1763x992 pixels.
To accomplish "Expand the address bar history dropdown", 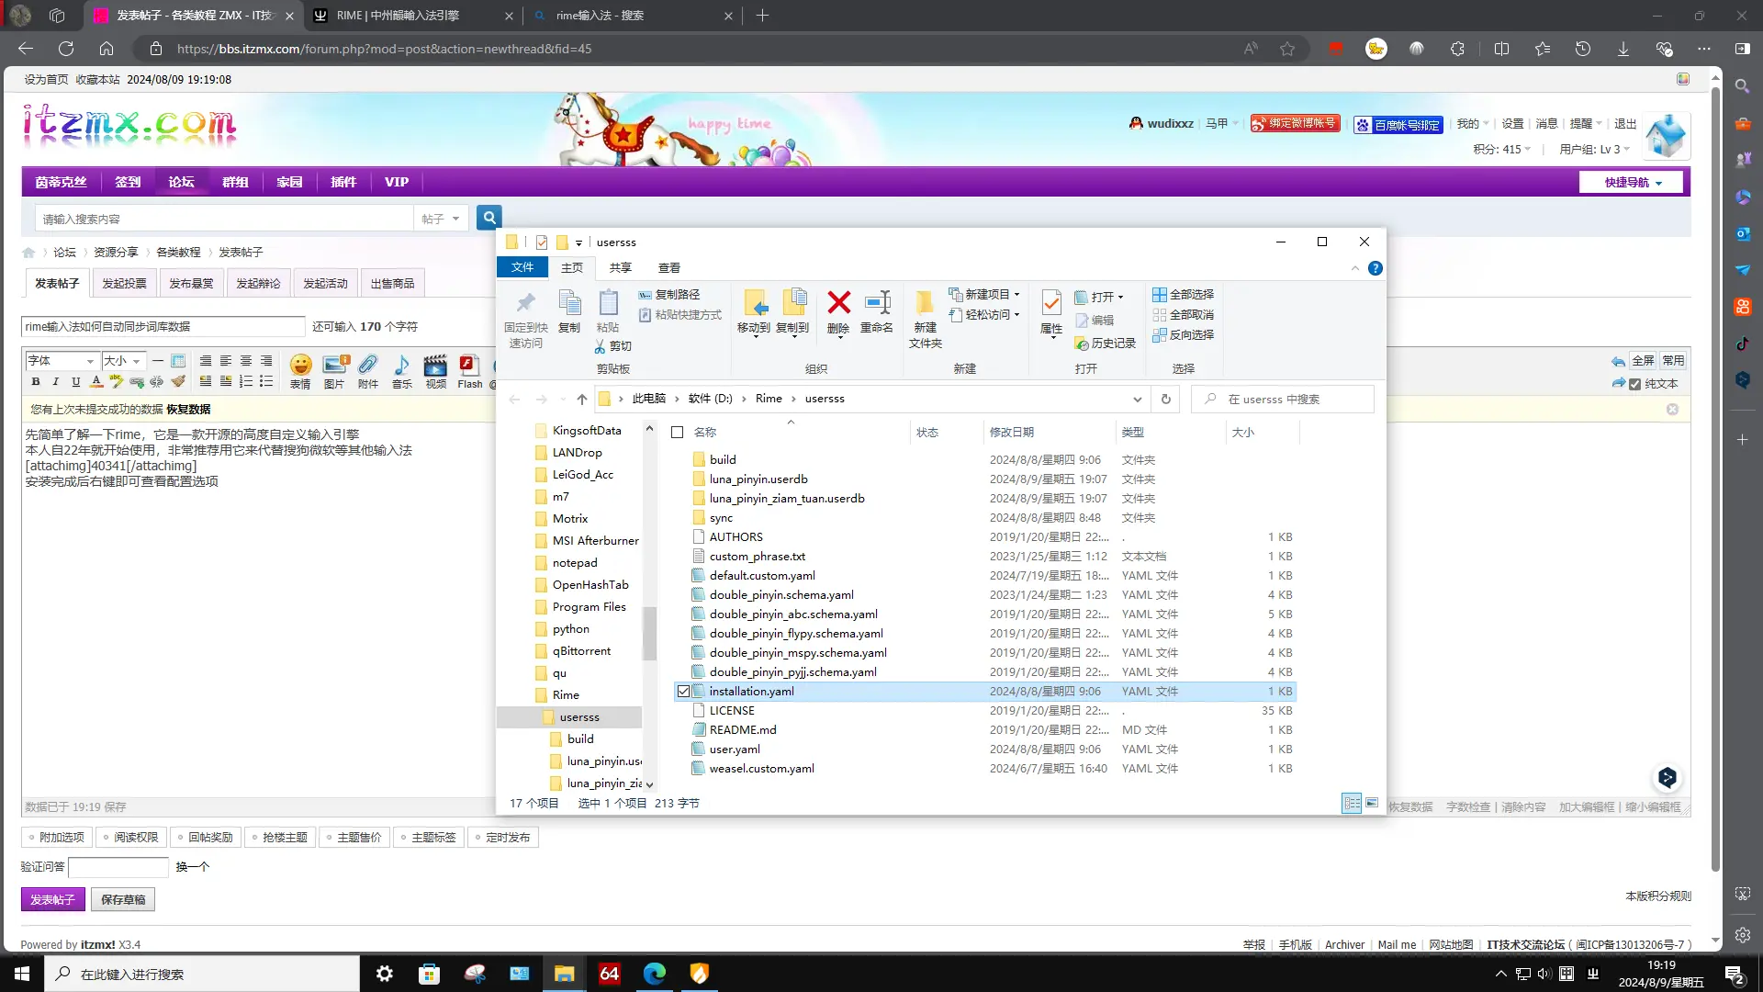I will [1137, 400].
